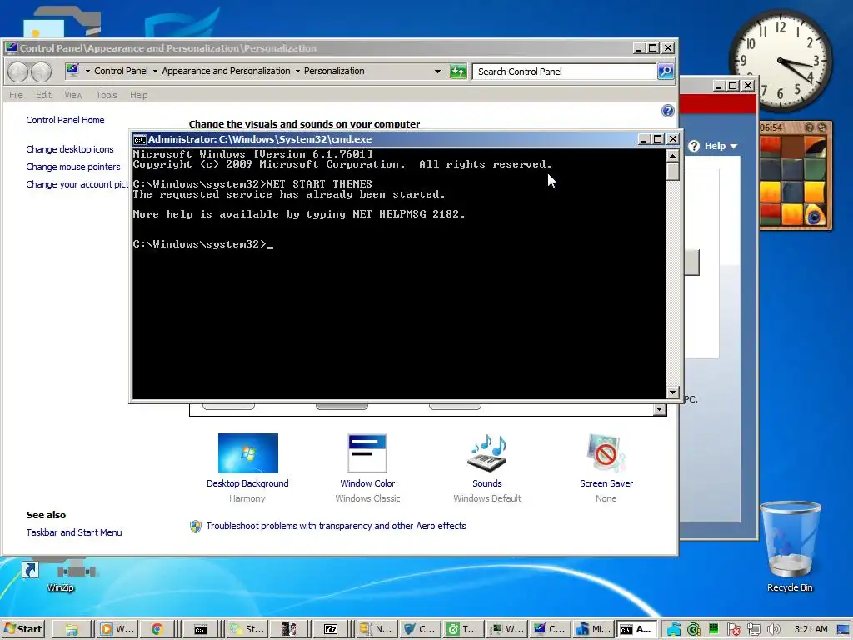The width and height of the screenshot is (853, 640).
Task: Click the 'Change desktop icons' link
Action: coord(70,149)
